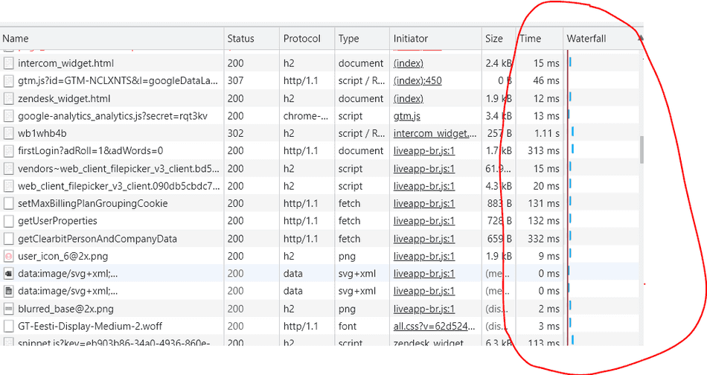Open liveapp-br.js:1 initiator of user_icon_6@2x.png
This screenshot has width=707, height=375.
pos(424,257)
